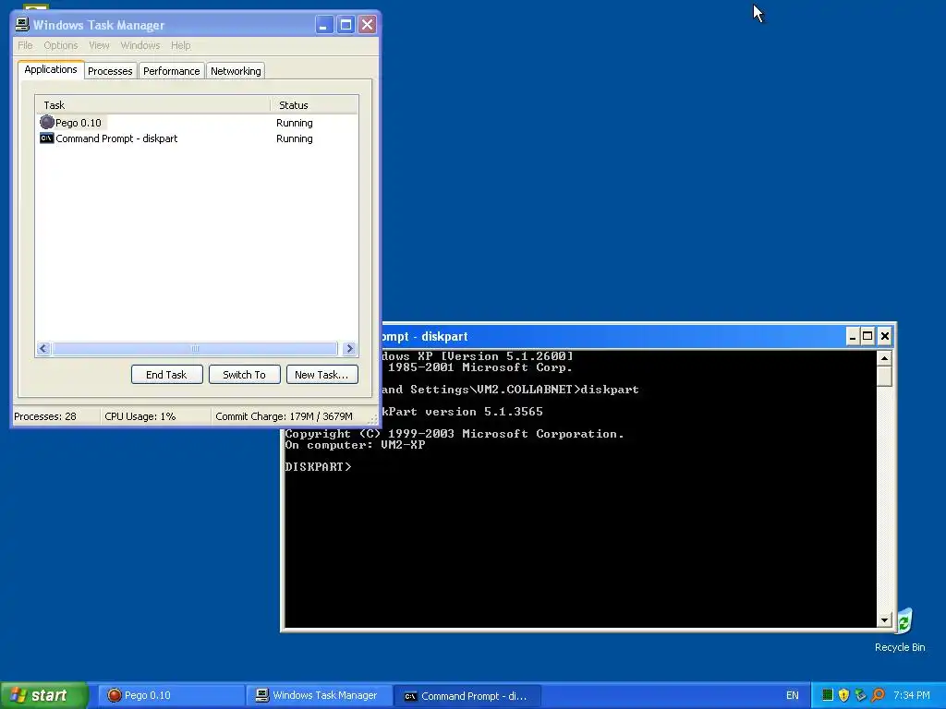Open the Recycle Bin on the desktop
The image size is (946, 709).
pyautogui.click(x=900, y=631)
